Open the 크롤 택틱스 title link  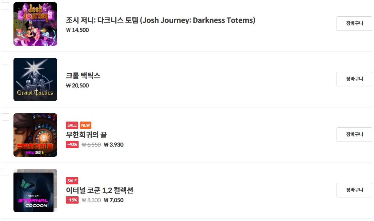click(x=83, y=76)
